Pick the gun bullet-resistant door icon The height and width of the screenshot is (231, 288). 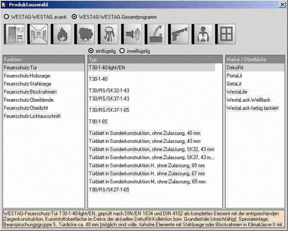pos(178,34)
